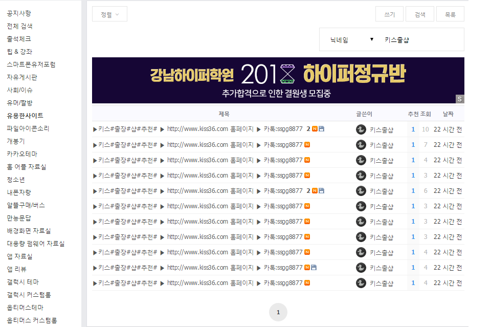The image size is (491, 327).
Task: Open the 강남하이퍼학원 banner advertisement
Action: point(278,80)
